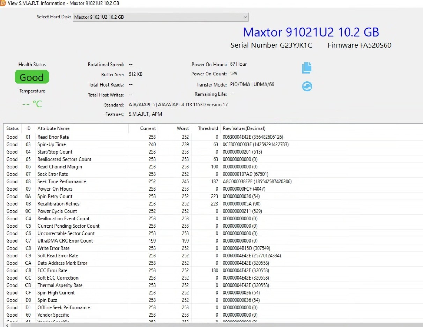Click the ID column header
423x327 pixels.
28,128
